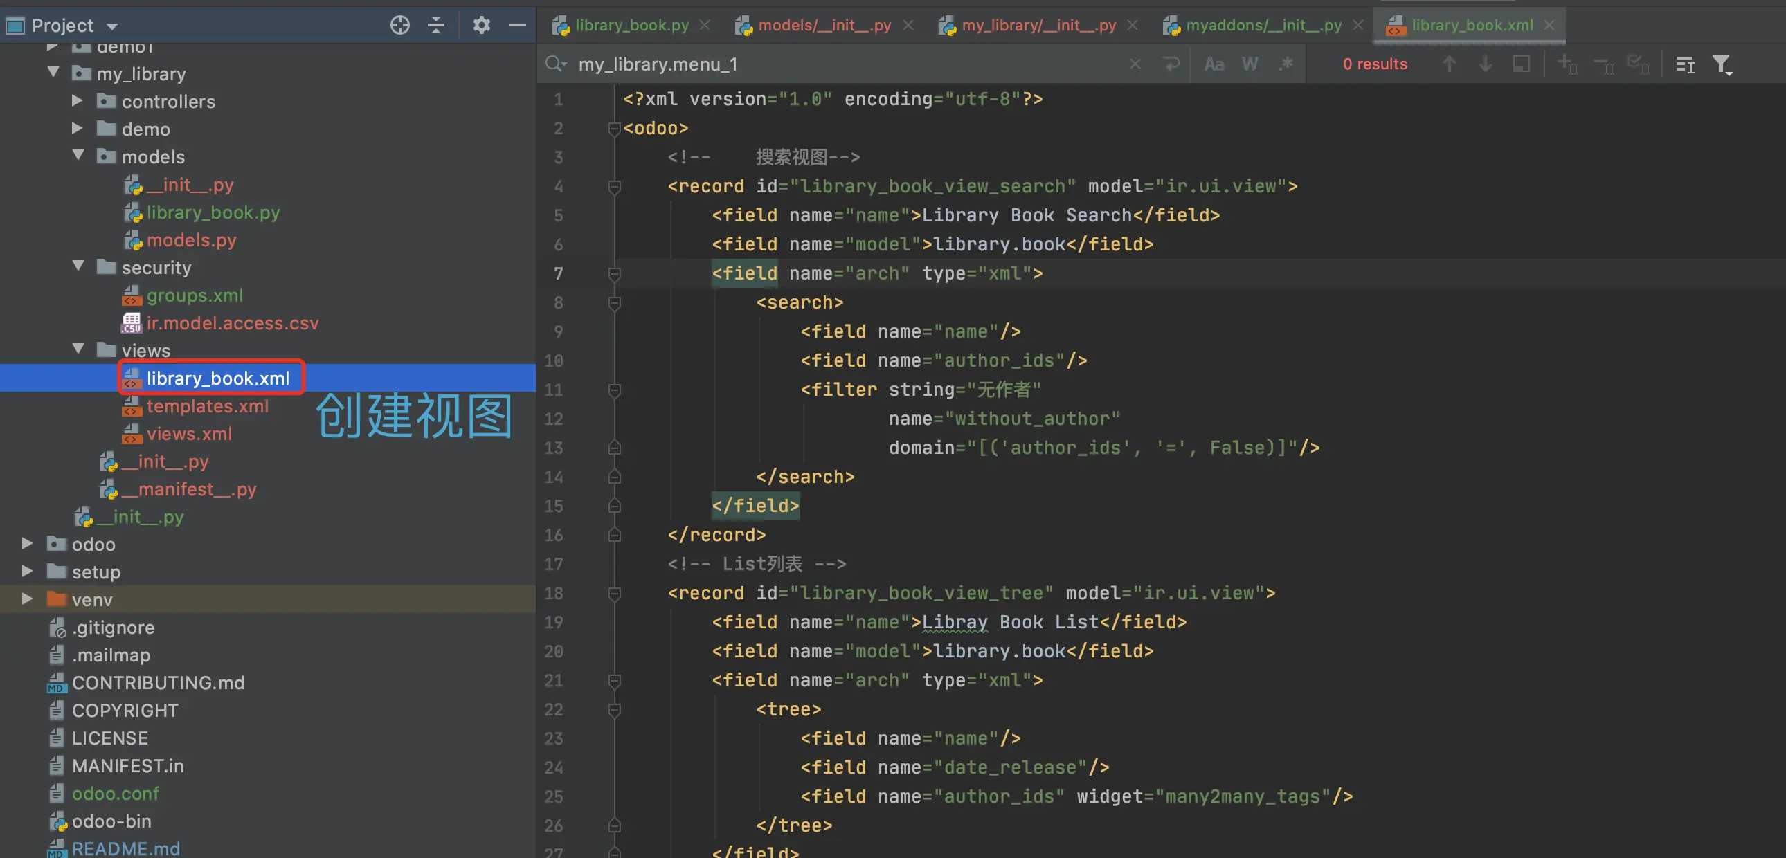Toggle Words (W) search option
This screenshot has width=1786, height=858.
(x=1250, y=64)
